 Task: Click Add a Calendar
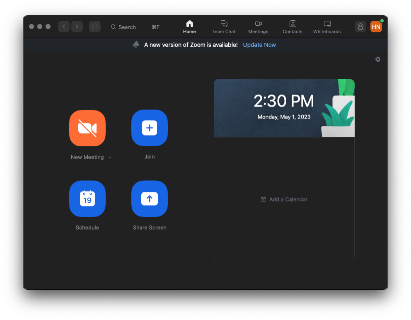284,199
